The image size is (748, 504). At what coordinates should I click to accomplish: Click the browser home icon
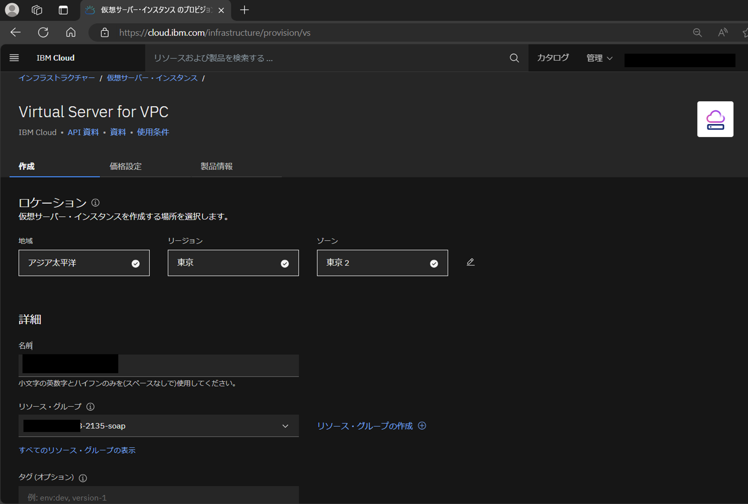(71, 32)
